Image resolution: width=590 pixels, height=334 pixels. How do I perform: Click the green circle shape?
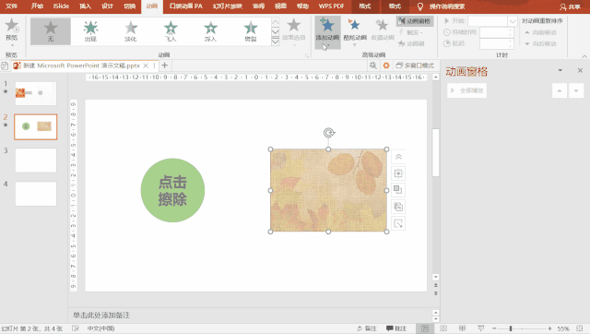coord(172,190)
